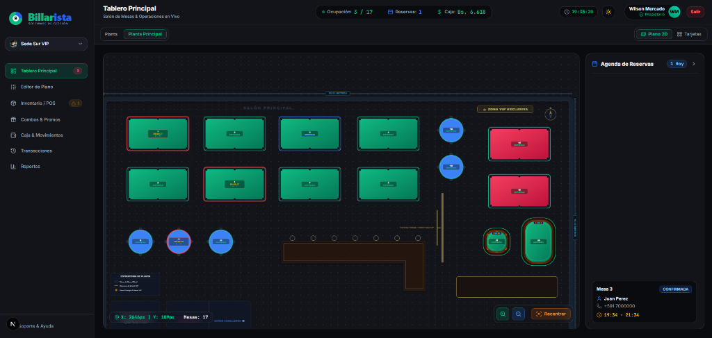The width and height of the screenshot is (712, 338).
Task: Toggle light theme with the sun icon
Action: coord(608,12)
